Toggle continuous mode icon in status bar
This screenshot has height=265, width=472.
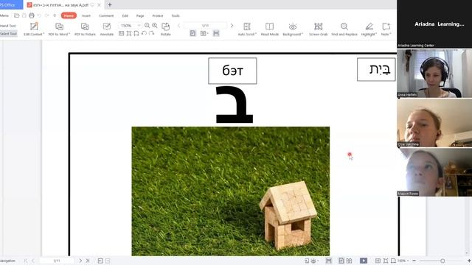[x=329, y=261]
